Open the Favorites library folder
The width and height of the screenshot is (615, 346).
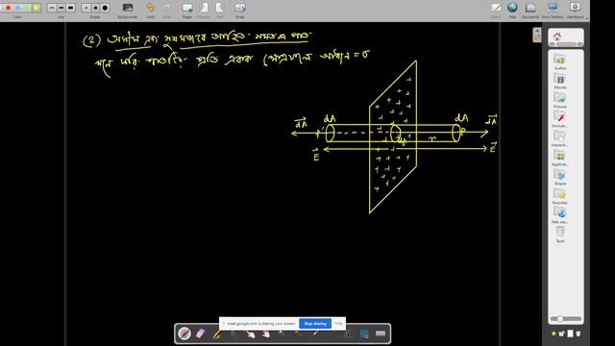559,197
